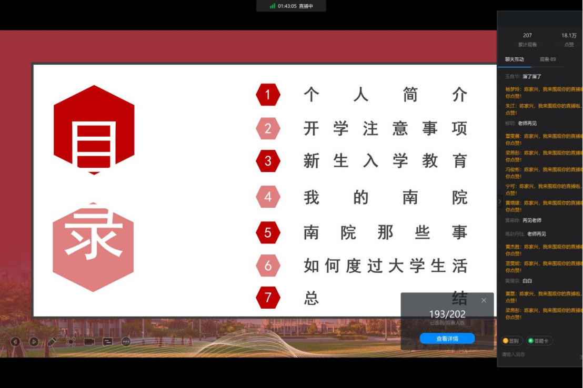The height and width of the screenshot is (388, 583).
Task: Click hexagon number 1 beside 个人简介
Action: pyautogui.click(x=268, y=95)
